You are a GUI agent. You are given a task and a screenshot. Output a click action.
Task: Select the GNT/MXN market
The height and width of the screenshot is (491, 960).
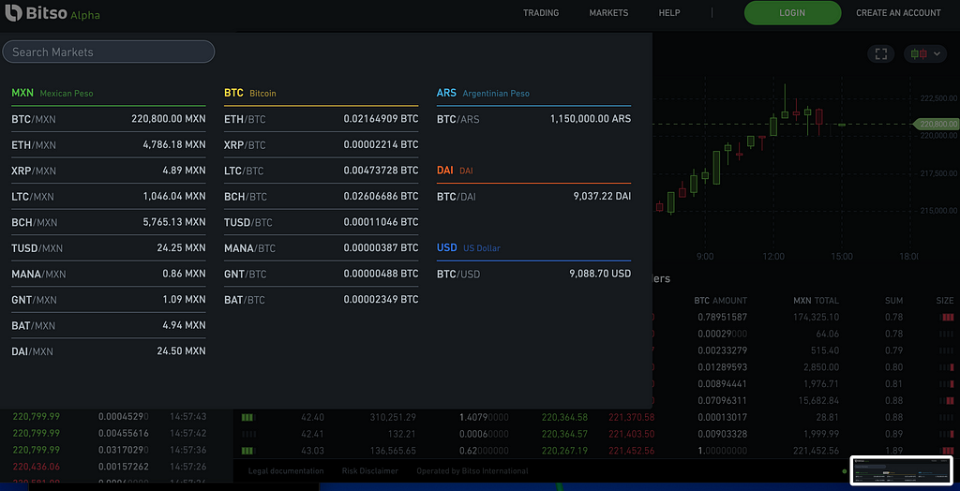click(109, 299)
